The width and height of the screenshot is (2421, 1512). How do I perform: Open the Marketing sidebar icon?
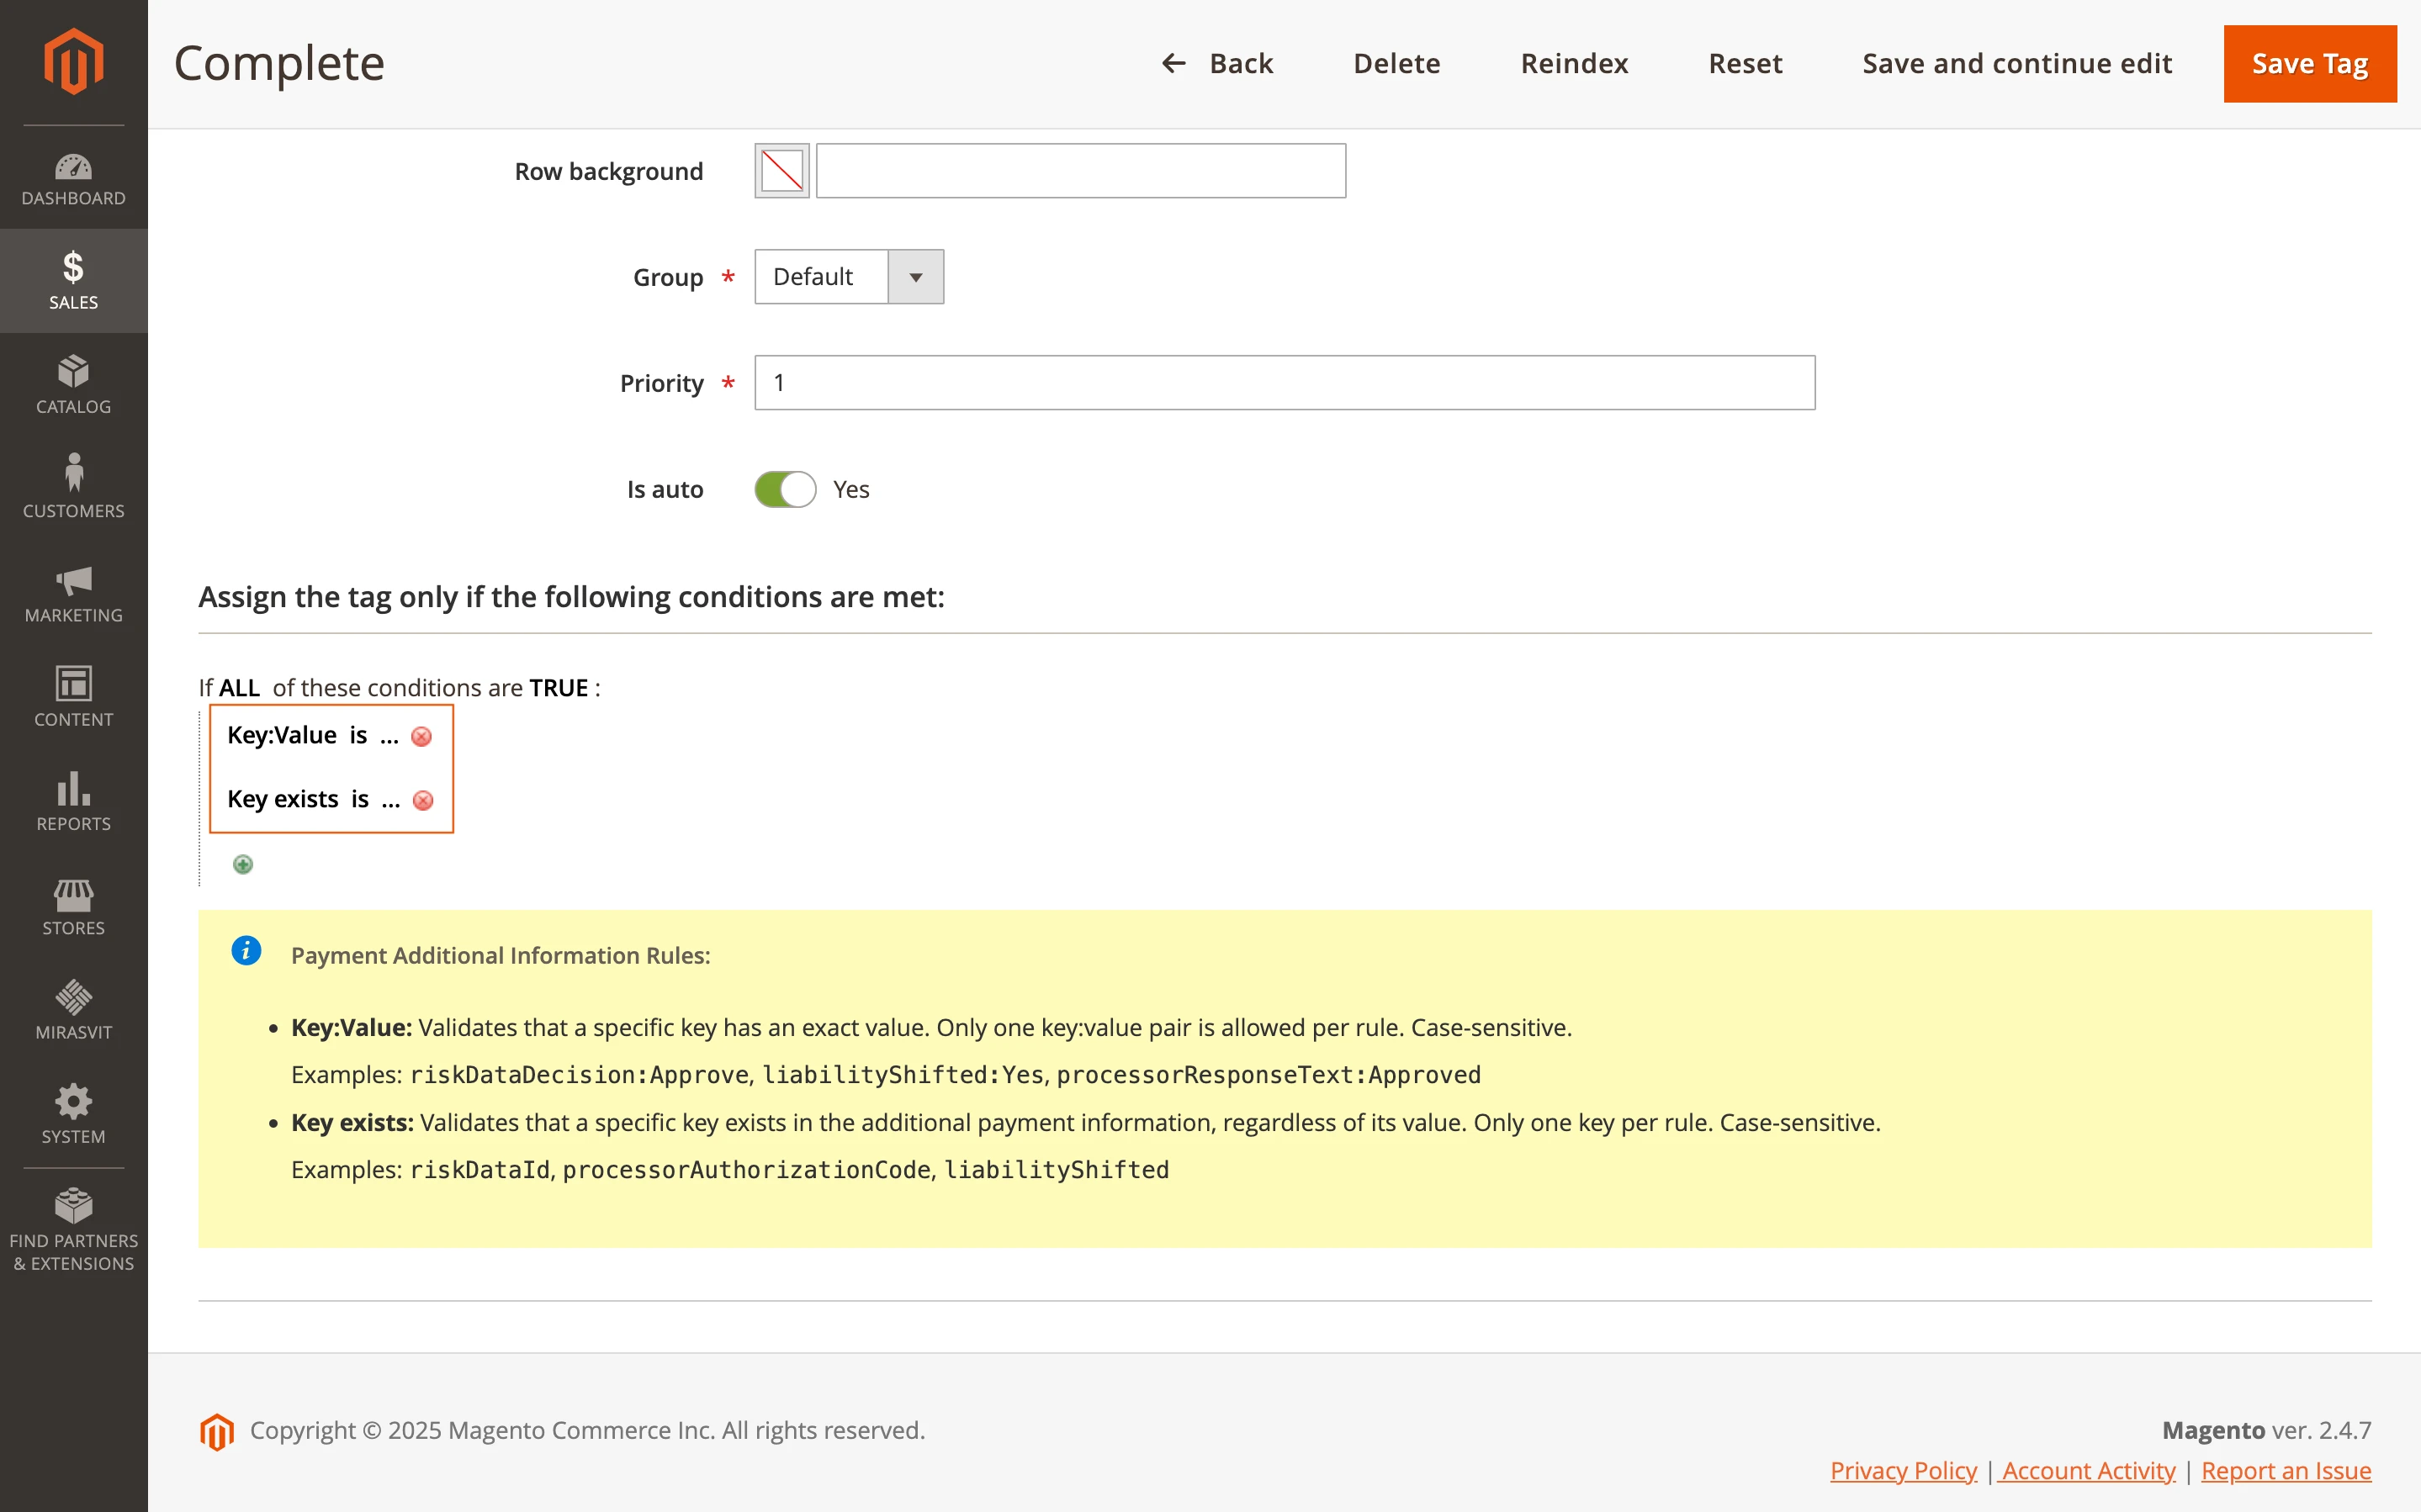coord(73,592)
